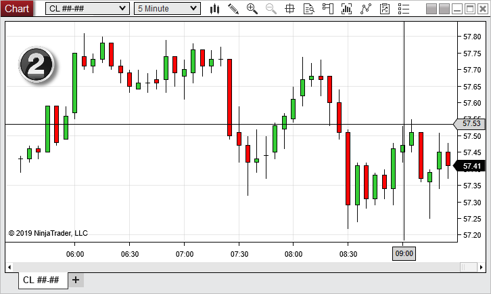The height and width of the screenshot is (294, 491).
Task: Add a new tab with plus button
Action: point(76,280)
